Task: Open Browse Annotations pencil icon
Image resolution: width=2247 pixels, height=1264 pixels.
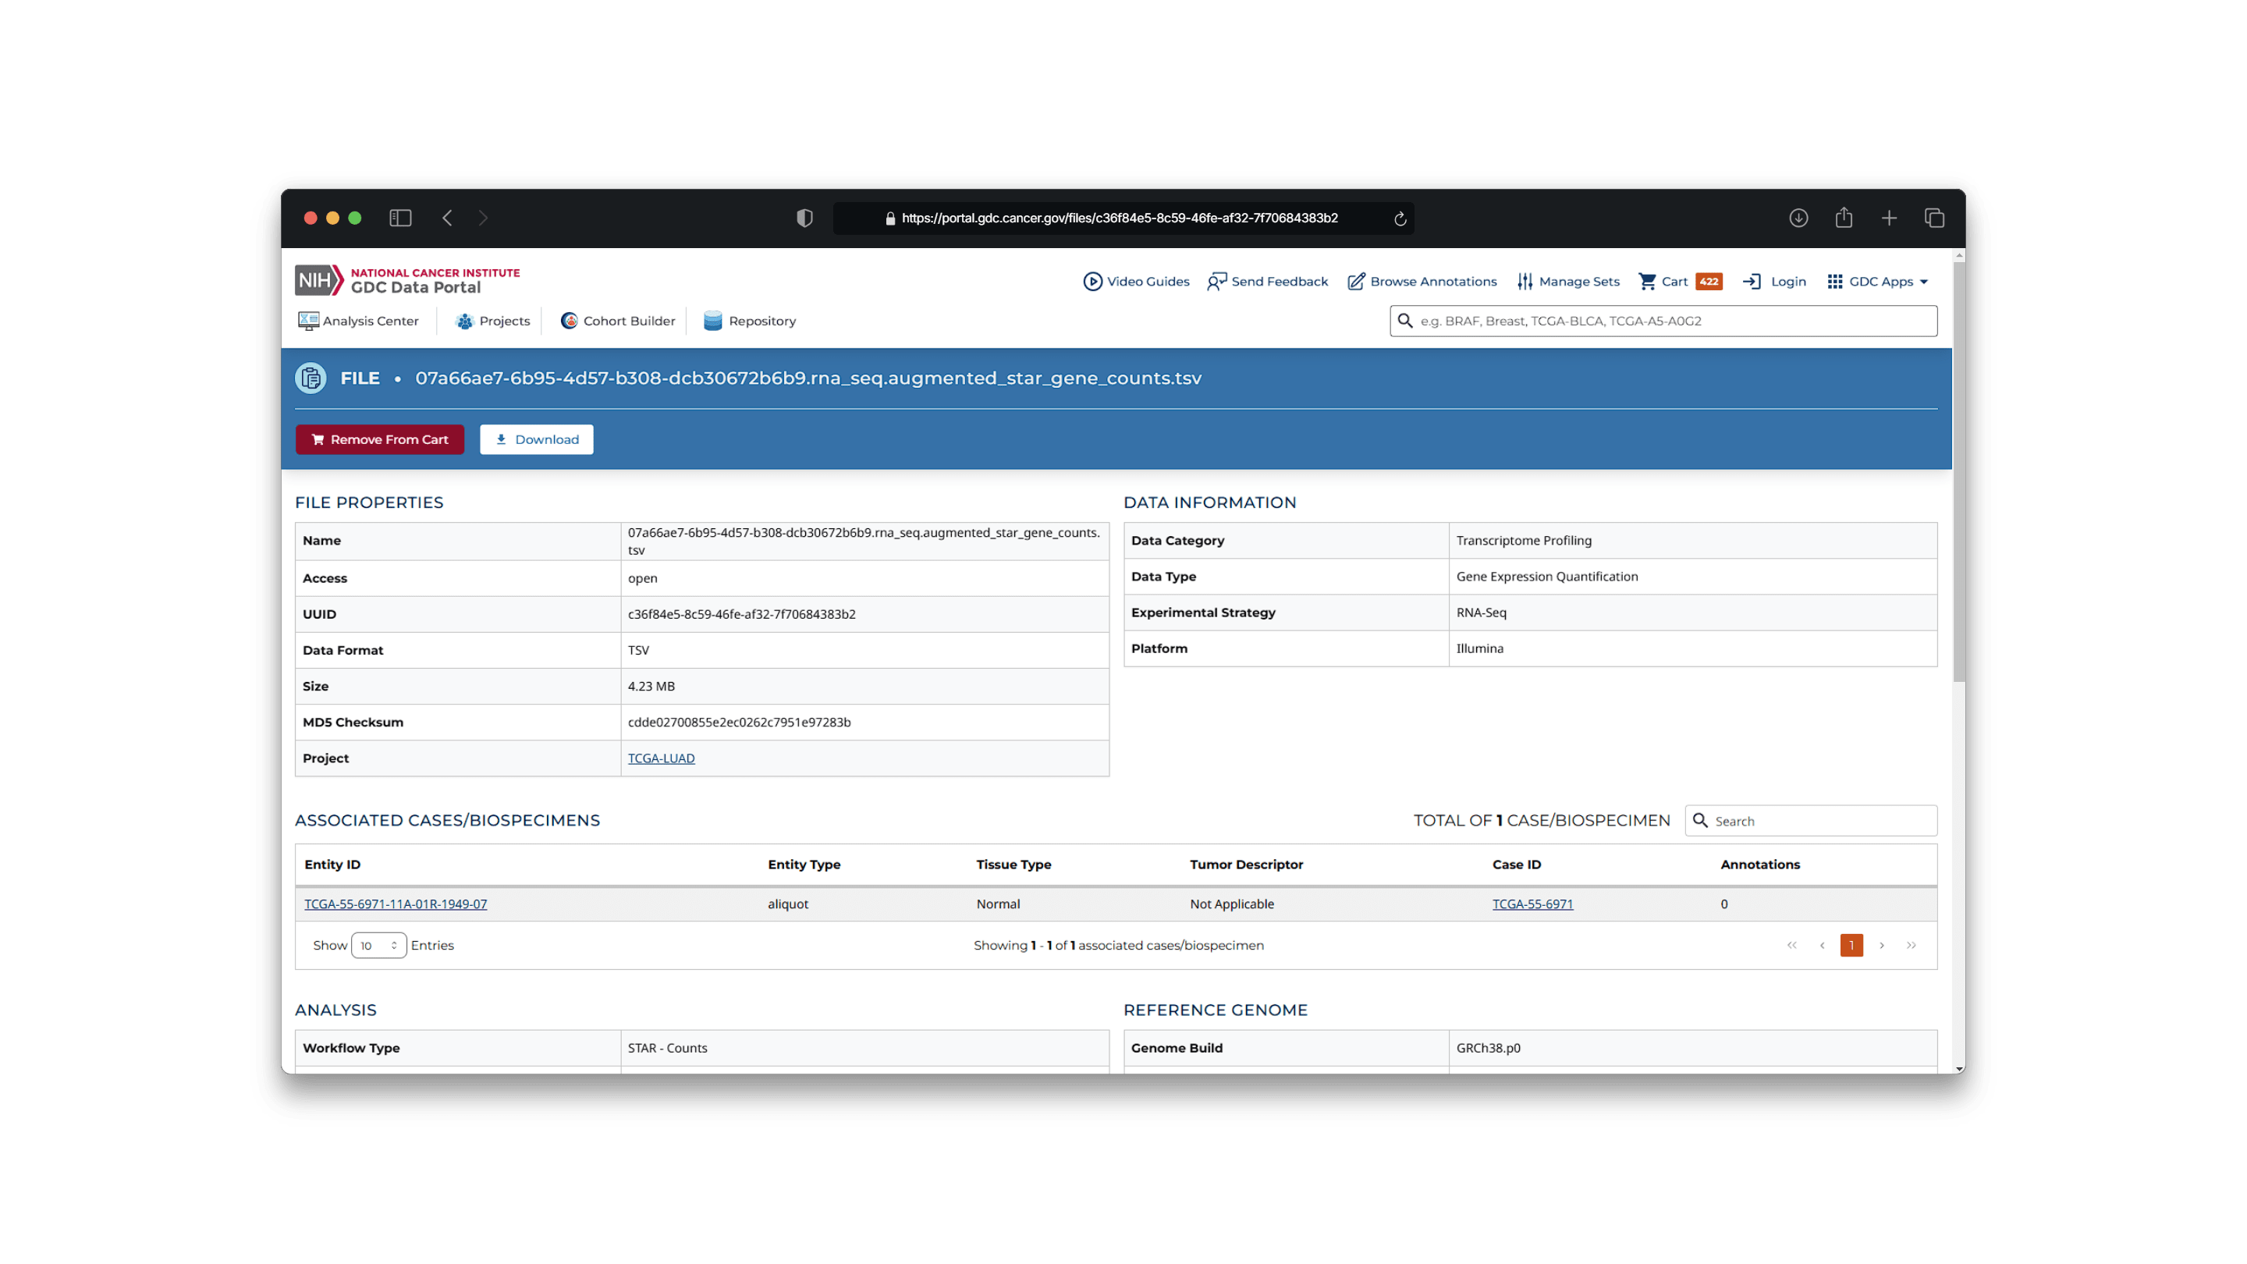Action: click(x=1355, y=281)
